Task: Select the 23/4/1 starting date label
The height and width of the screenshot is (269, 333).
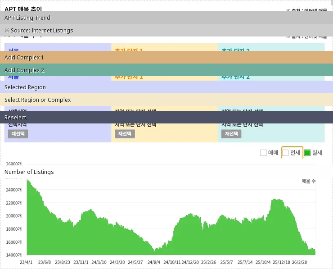Action: tap(27, 262)
